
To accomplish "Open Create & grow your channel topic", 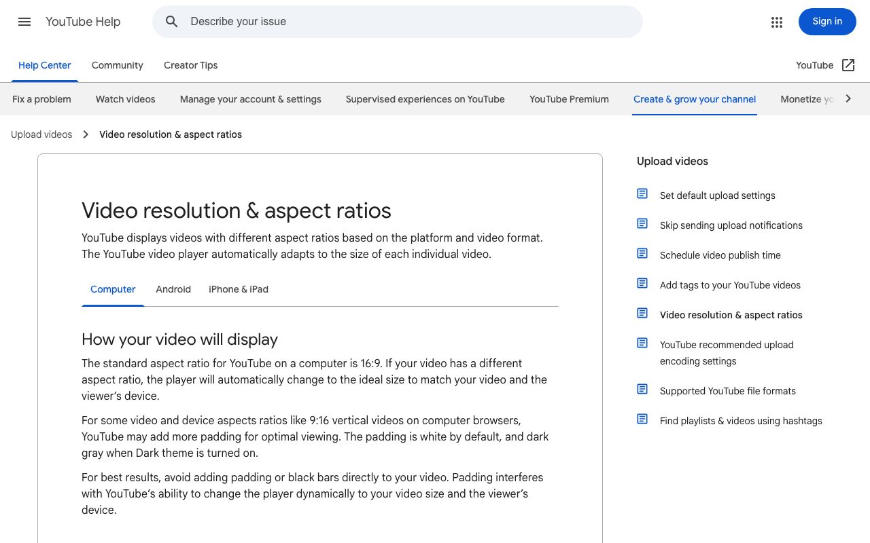I will [x=695, y=99].
